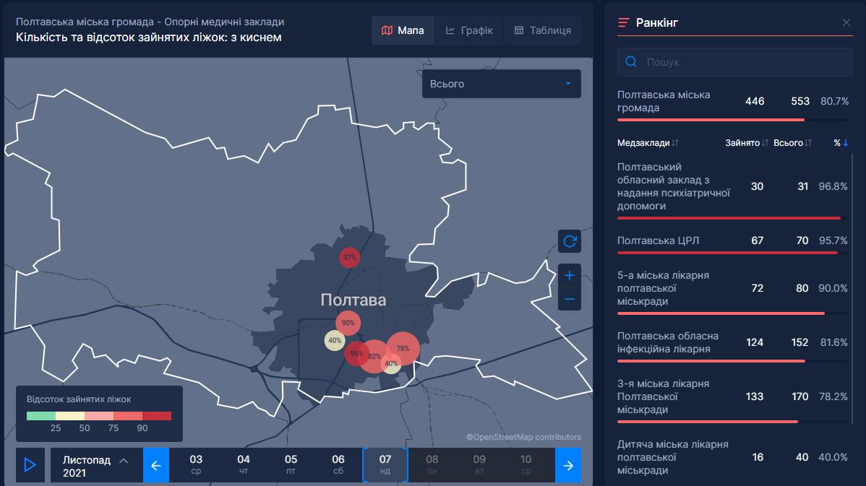
Task: Switch to the Графік tab
Action: 470,30
